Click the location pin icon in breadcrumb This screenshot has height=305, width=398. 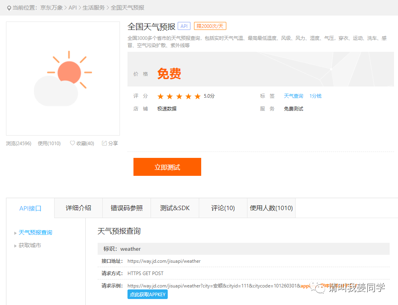click(9, 8)
